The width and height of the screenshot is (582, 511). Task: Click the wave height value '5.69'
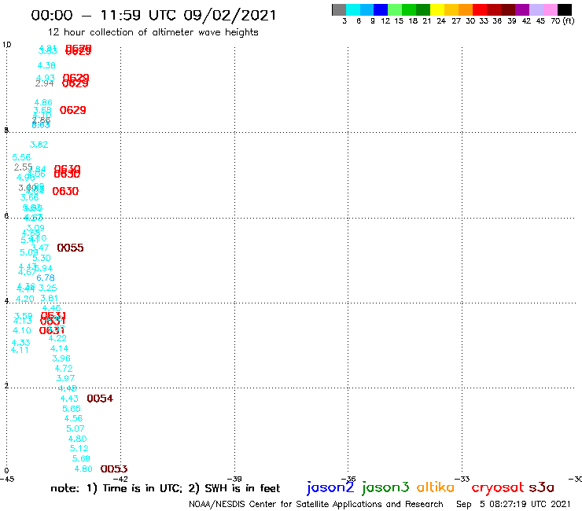click(81, 458)
